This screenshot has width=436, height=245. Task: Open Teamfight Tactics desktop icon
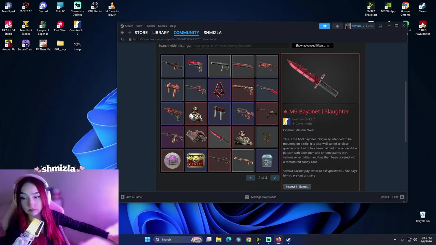pos(26,28)
